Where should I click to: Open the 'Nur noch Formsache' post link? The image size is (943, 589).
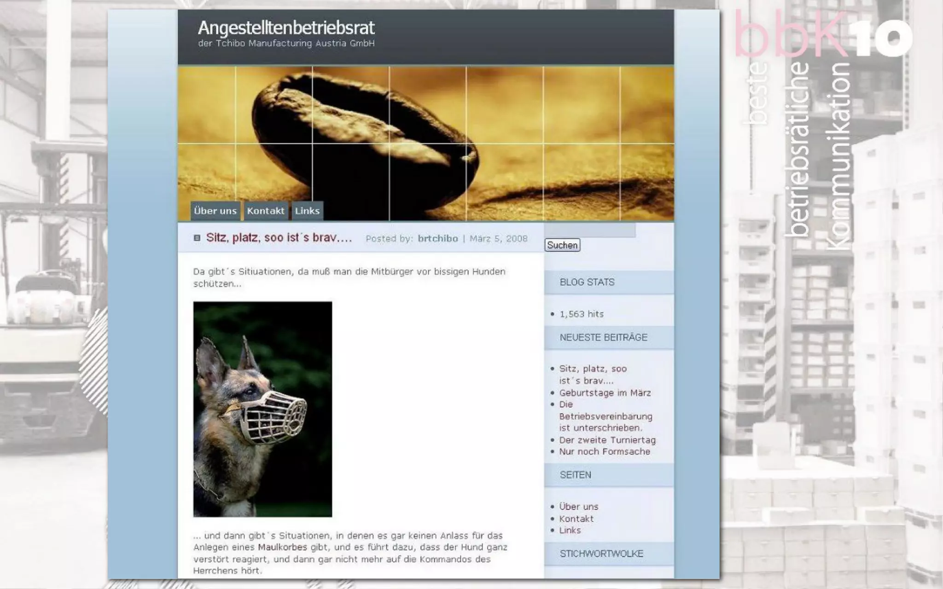604,451
